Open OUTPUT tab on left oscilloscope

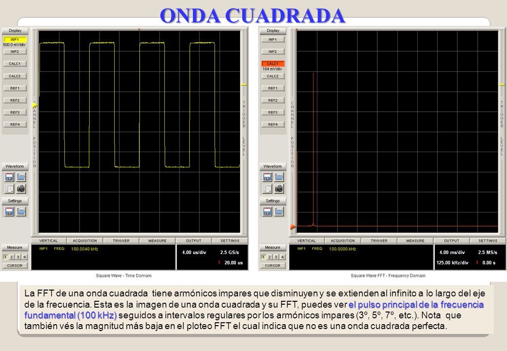tap(194, 240)
